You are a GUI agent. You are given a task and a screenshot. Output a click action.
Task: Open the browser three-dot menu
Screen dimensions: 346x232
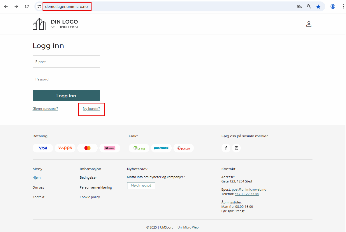point(343,6)
